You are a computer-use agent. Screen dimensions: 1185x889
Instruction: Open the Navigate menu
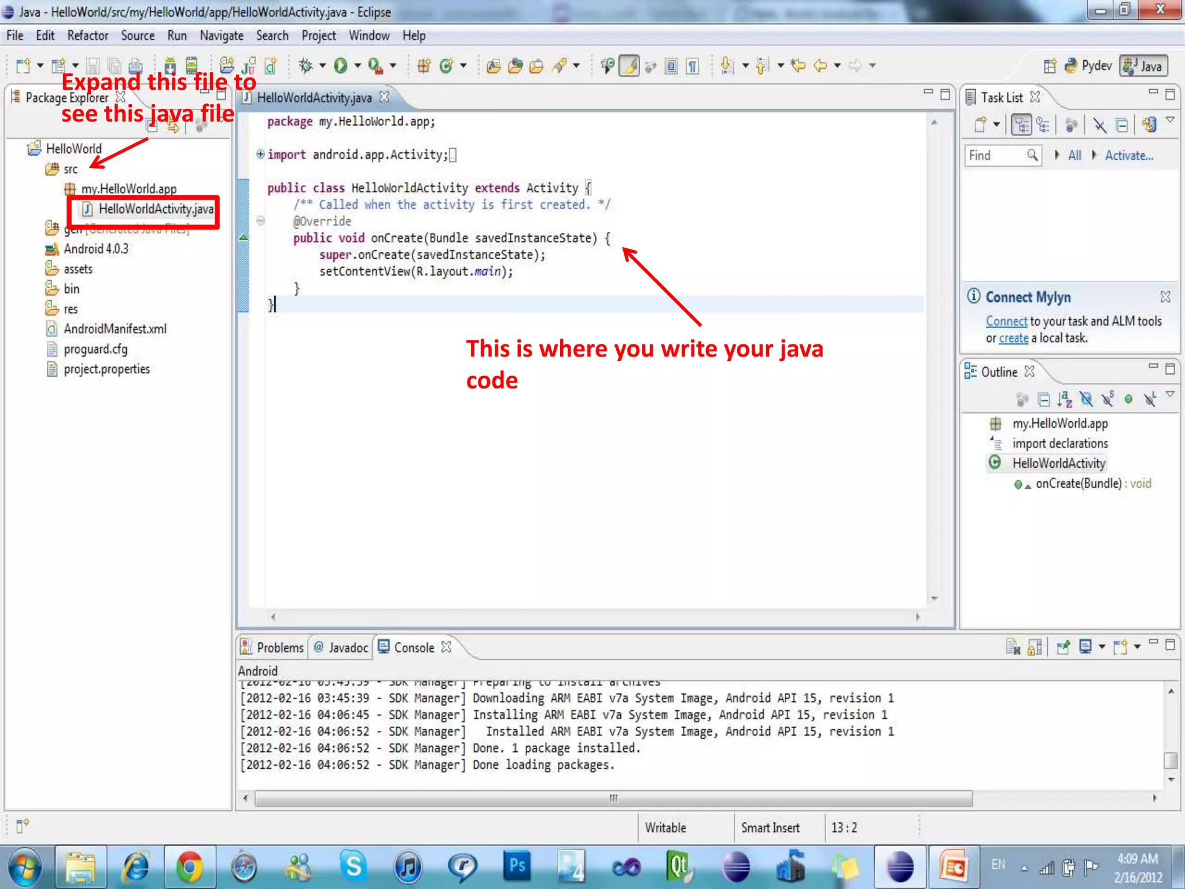(222, 35)
